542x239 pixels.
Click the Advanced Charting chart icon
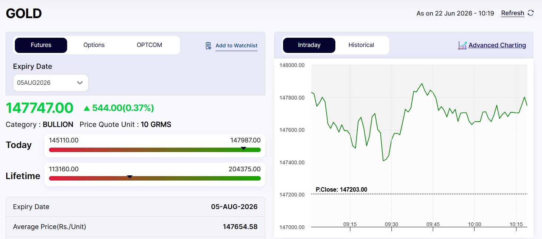[462, 45]
